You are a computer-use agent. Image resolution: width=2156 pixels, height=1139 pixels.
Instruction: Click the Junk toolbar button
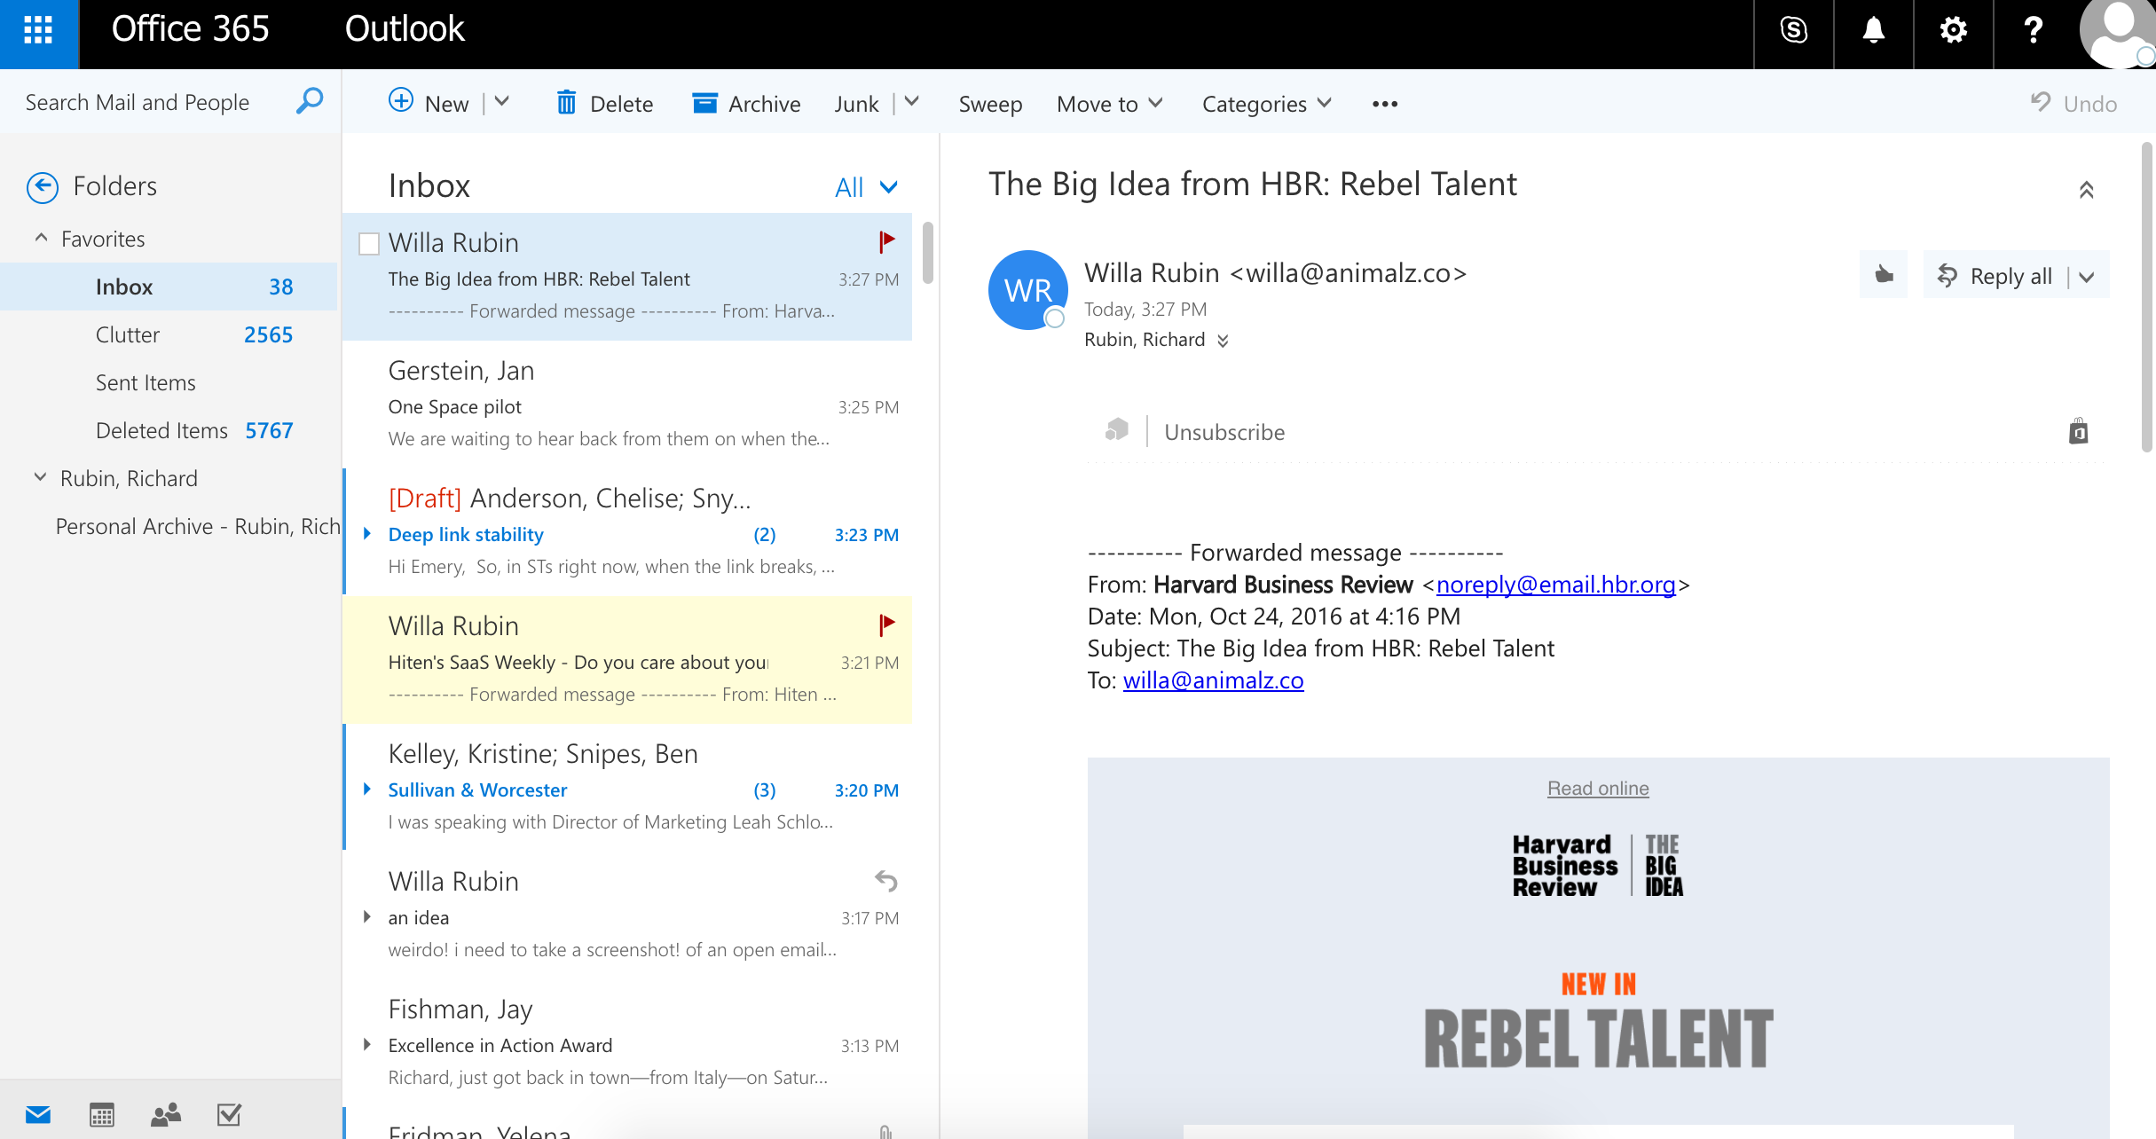(x=856, y=104)
